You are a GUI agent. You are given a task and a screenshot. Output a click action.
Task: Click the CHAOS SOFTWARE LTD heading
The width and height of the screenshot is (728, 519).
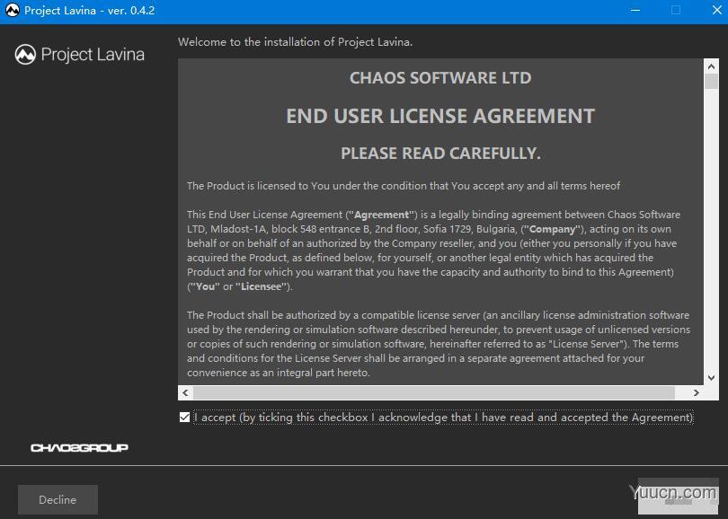pyautogui.click(x=440, y=78)
